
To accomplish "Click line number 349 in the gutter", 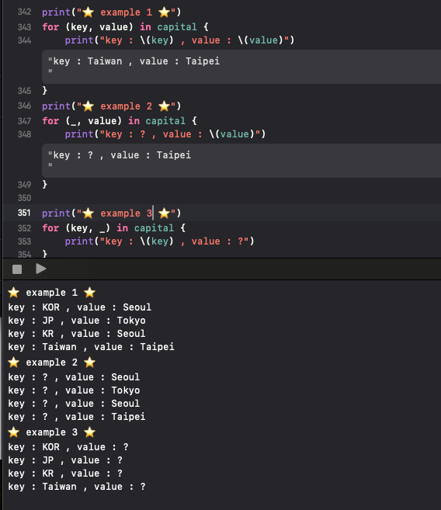I will 24,185.
